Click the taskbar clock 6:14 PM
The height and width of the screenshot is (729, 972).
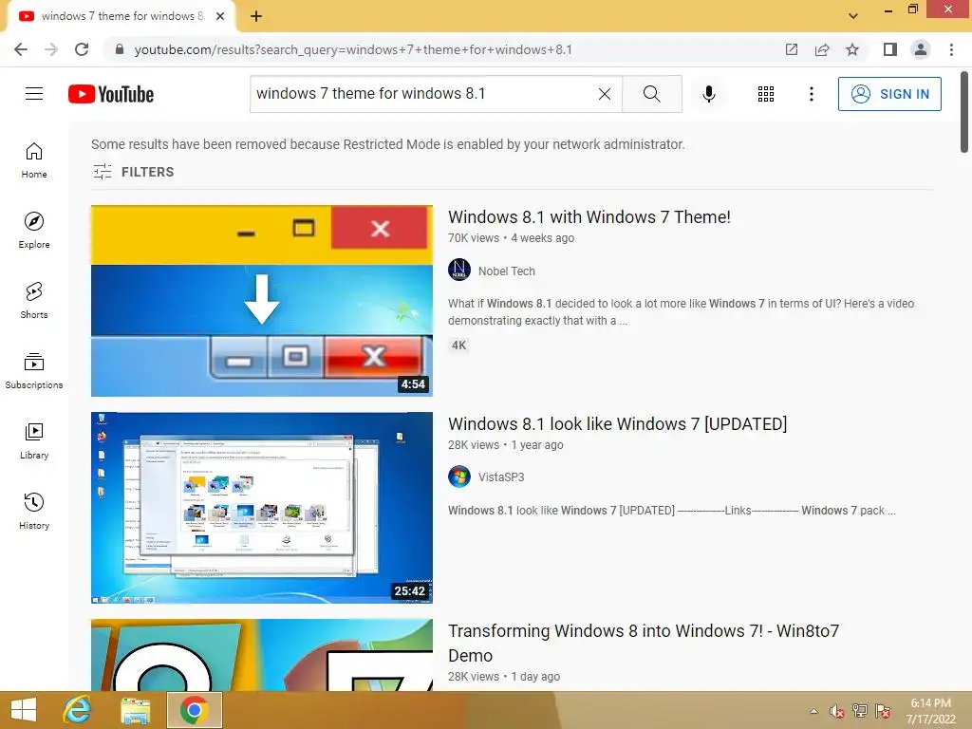coord(930,710)
